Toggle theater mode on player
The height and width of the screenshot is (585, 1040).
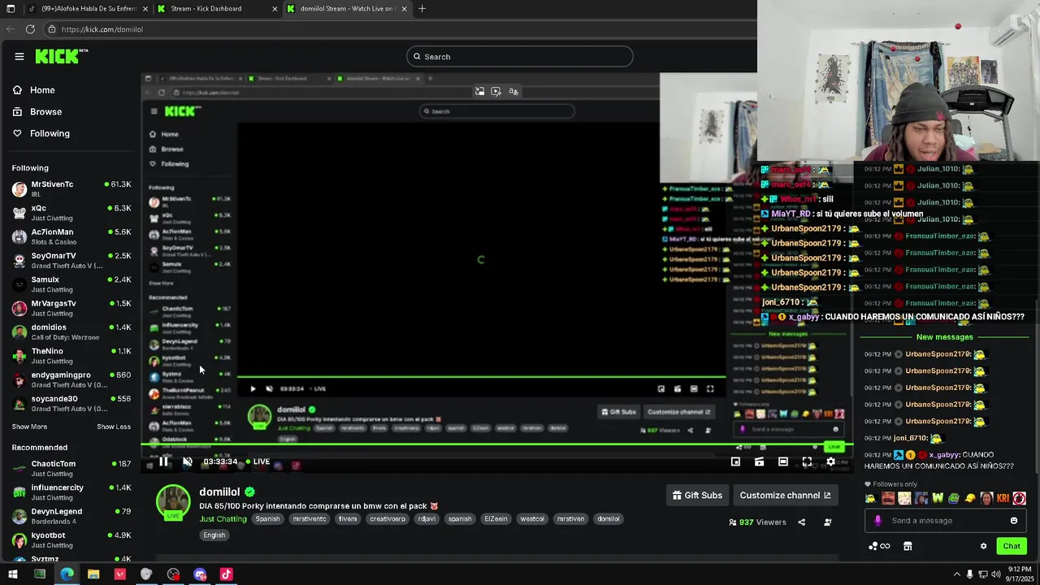point(783,461)
